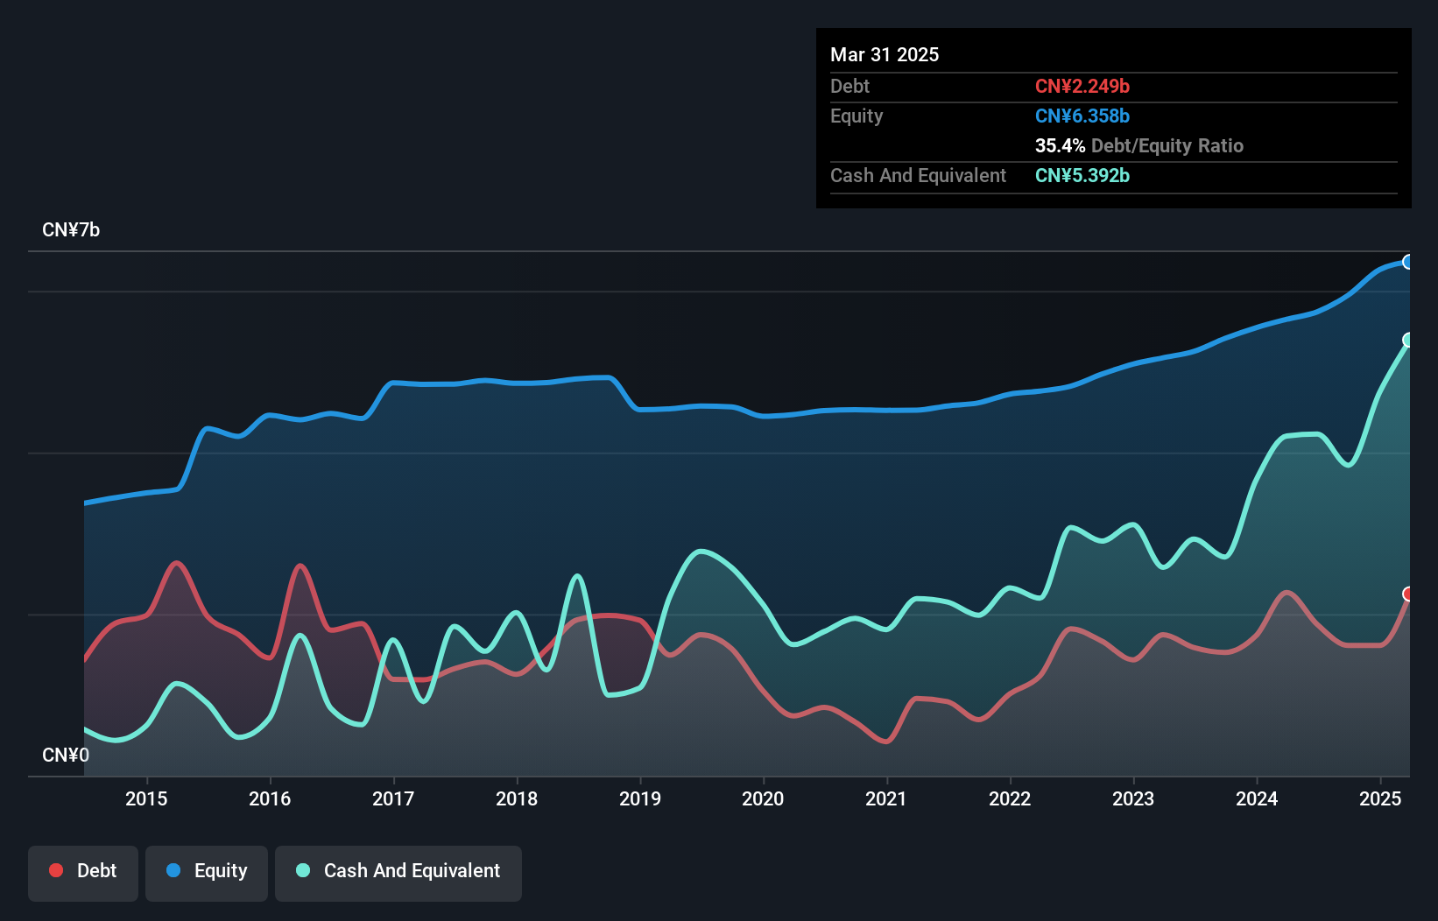Select the 2017 x-axis label

tap(393, 798)
